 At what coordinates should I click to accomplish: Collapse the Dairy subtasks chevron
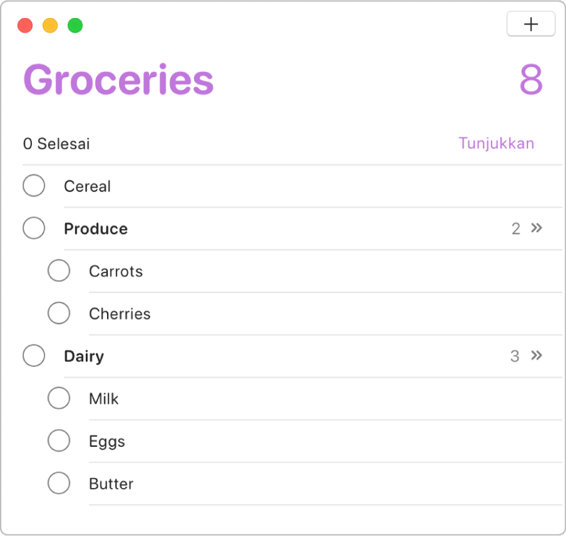pyautogui.click(x=537, y=356)
